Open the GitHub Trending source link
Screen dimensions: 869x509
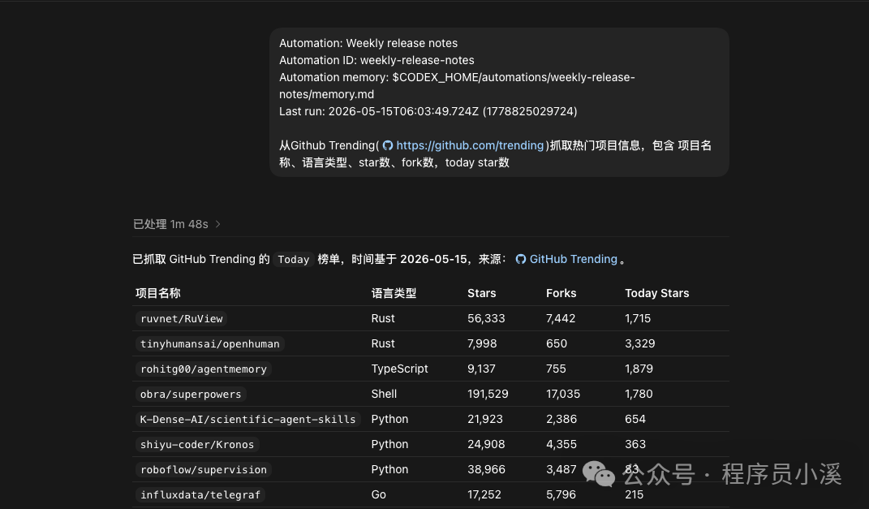point(573,259)
